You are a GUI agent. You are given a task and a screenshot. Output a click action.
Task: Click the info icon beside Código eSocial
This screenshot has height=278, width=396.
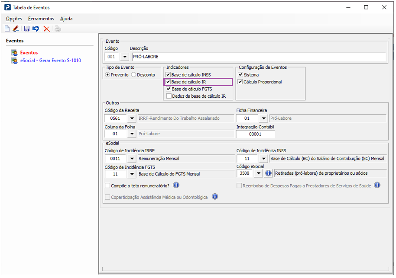click(268, 173)
